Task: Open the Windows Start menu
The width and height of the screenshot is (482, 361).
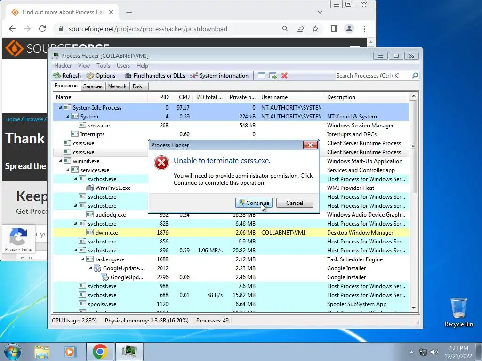Action: tap(13, 352)
